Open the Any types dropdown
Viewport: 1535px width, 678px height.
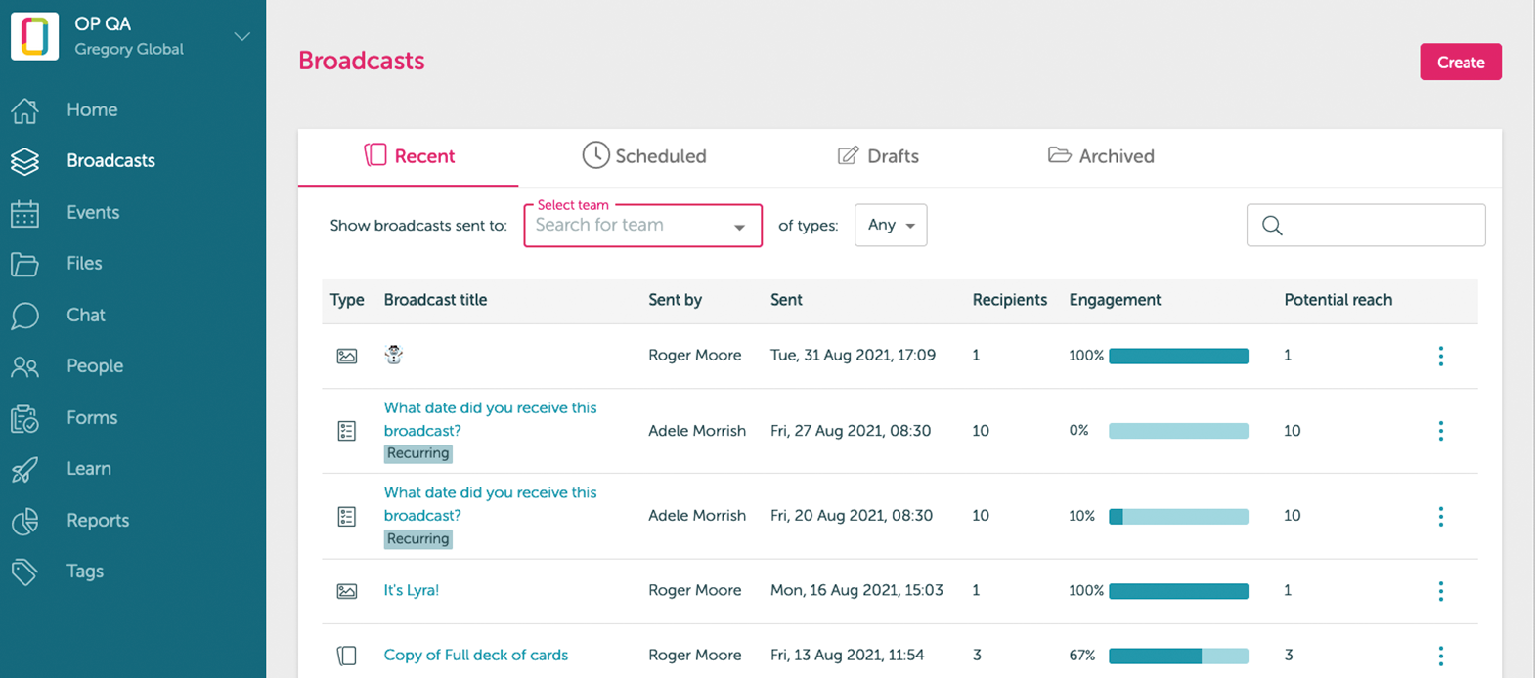pyautogui.click(x=891, y=226)
